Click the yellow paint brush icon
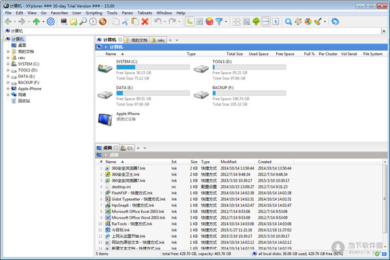Image resolution: width=390 pixels, height=260 pixels. tap(318, 21)
